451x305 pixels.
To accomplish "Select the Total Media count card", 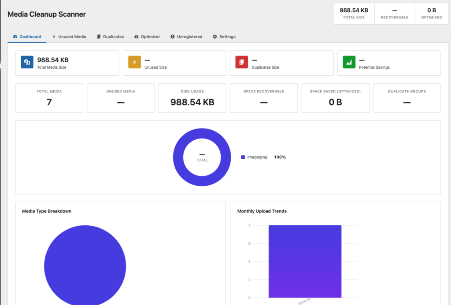I will tap(49, 98).
